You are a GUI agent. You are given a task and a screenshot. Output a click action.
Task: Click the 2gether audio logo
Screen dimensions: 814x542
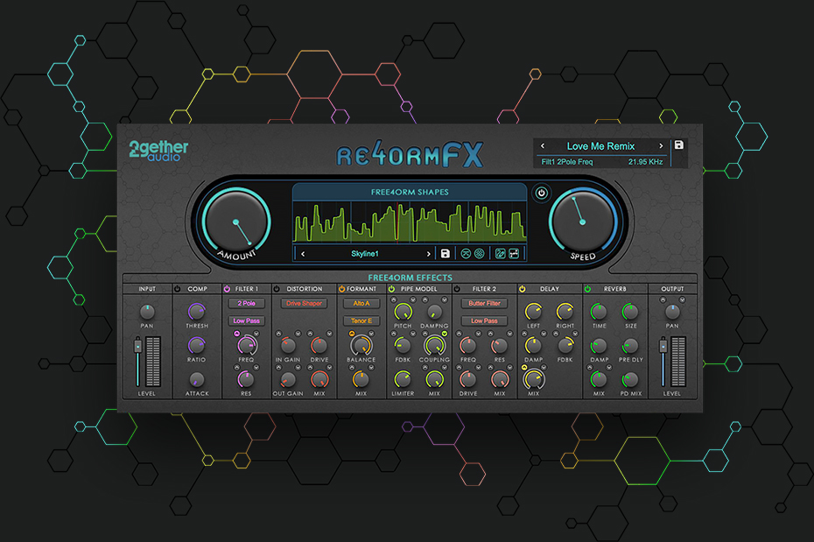point(158,151)
